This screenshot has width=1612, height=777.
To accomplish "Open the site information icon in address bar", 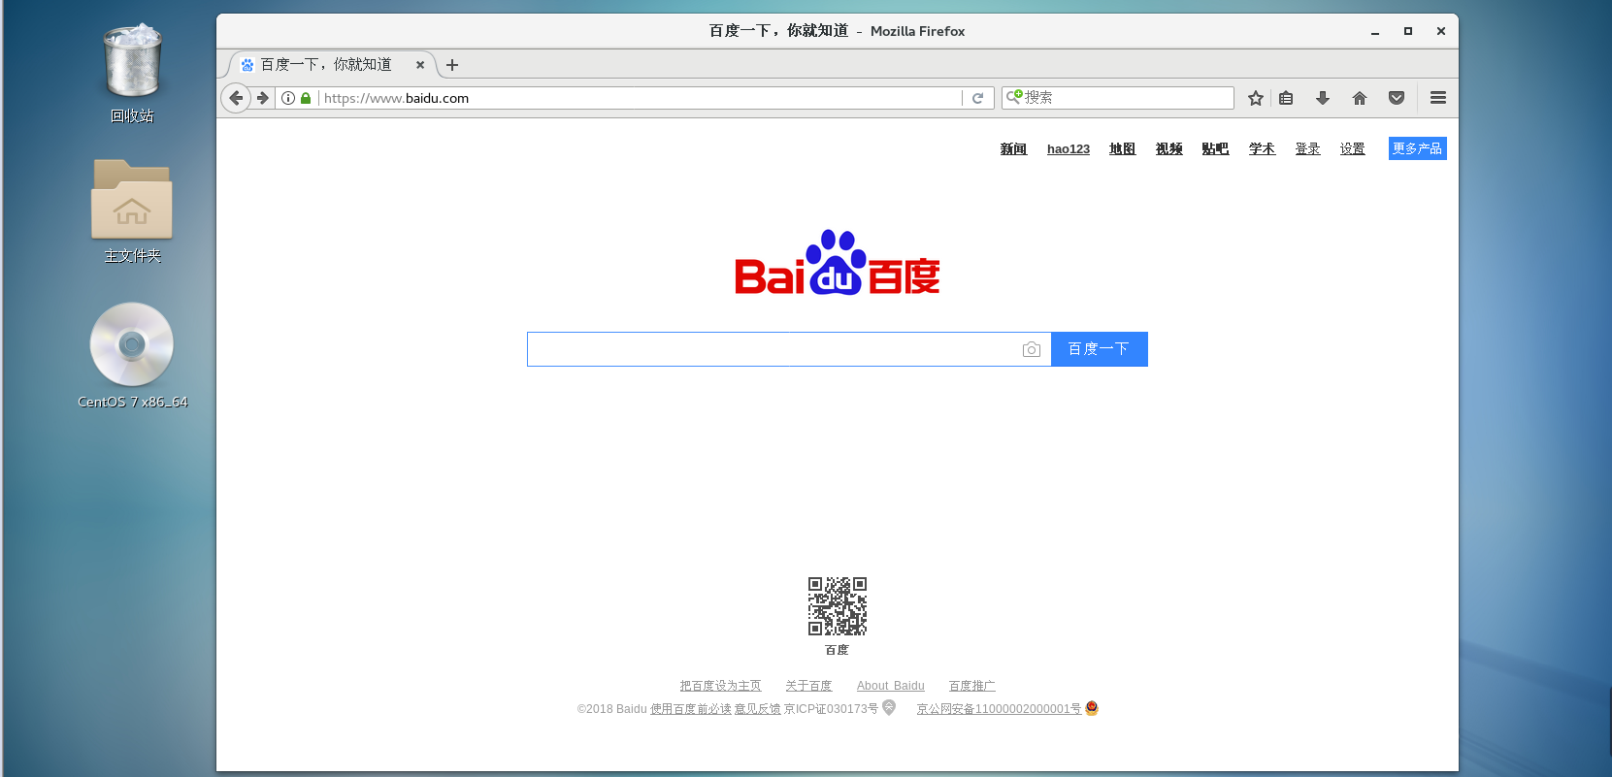I will click(288, 98).
